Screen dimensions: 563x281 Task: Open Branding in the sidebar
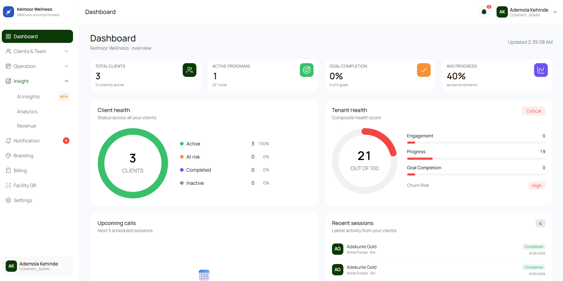[37, 156]
